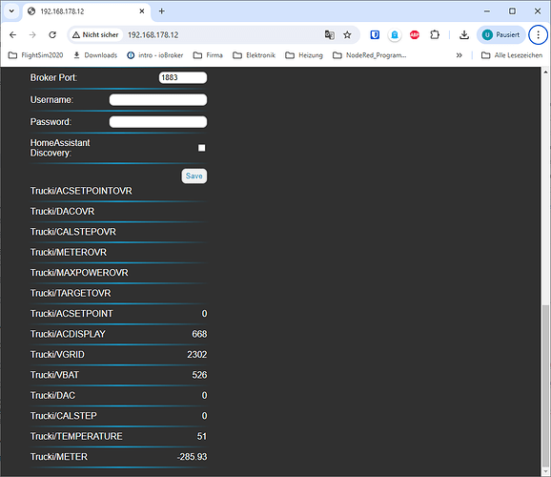Screen dimensions: 551x477
Task: Open the downloads tray icon
Action: pos(464,35)
